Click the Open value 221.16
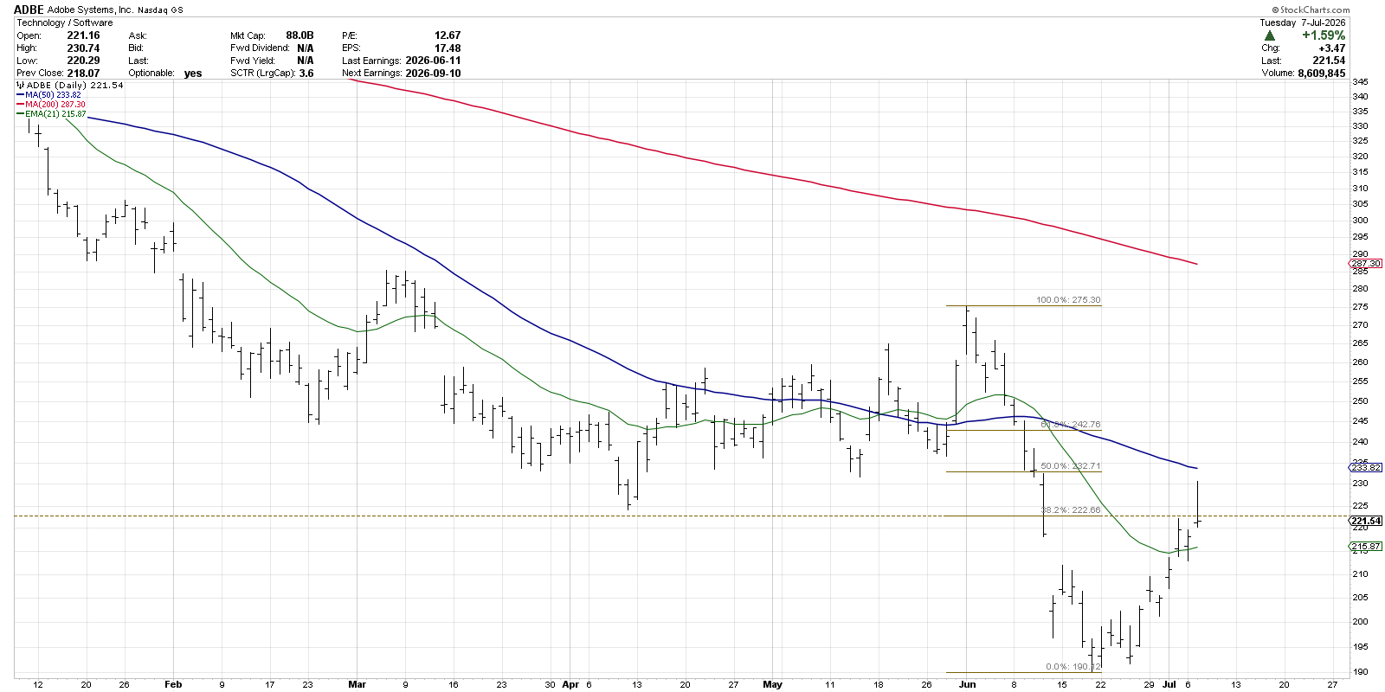Screen dimensions: 1385x692 [83, 35]
